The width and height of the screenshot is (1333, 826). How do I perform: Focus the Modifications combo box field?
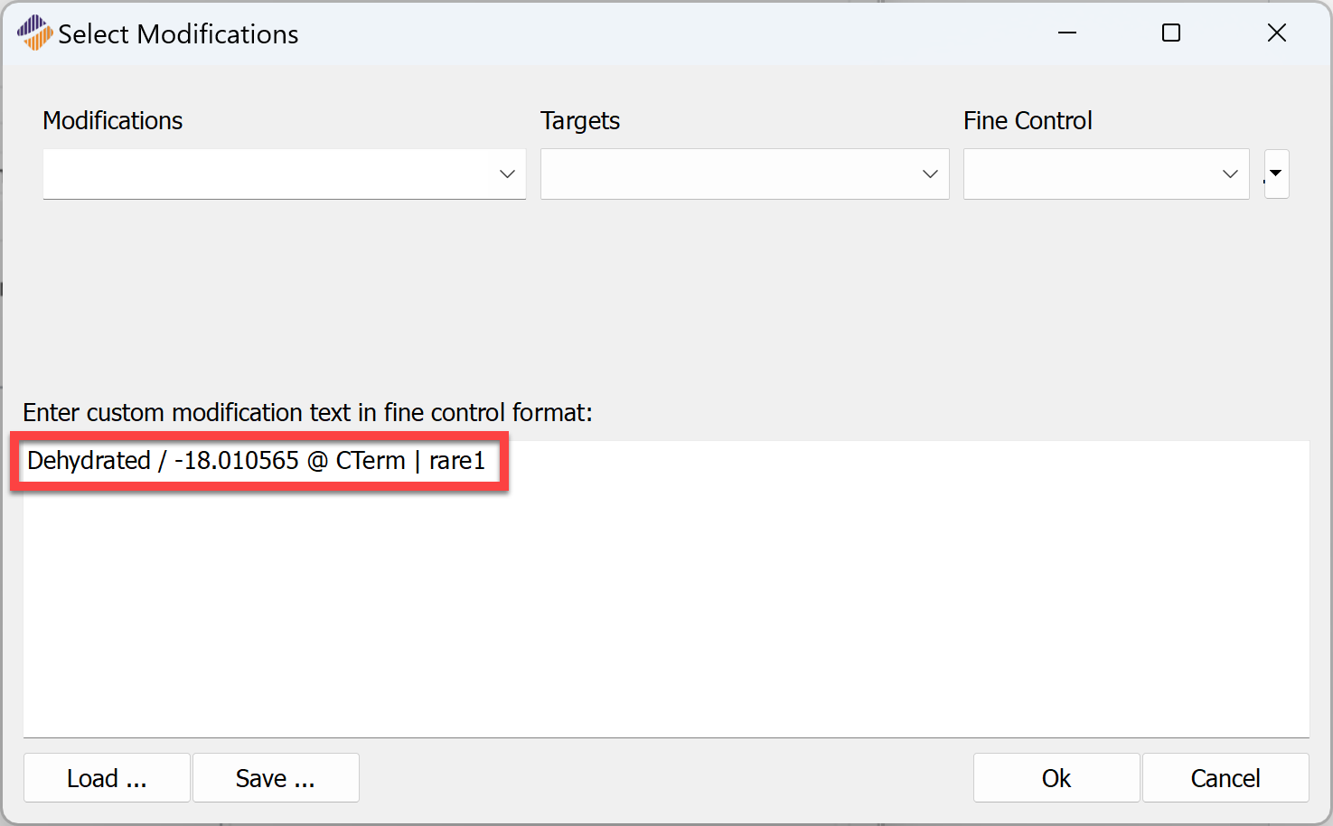click(284, 174)
